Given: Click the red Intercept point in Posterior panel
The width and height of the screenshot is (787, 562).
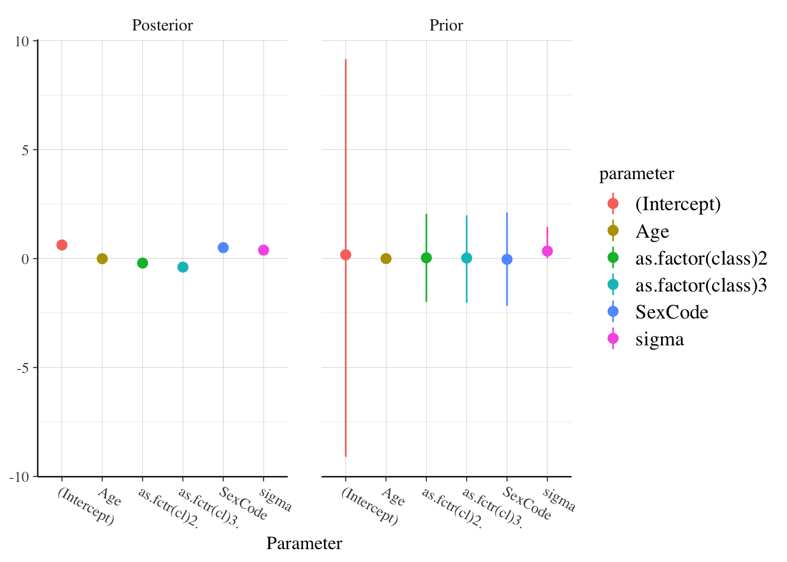Looking at the screenshot, I should [61, 245].
